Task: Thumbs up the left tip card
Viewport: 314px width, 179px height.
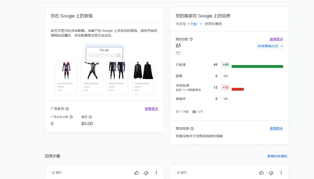Action: pos(137,173)
